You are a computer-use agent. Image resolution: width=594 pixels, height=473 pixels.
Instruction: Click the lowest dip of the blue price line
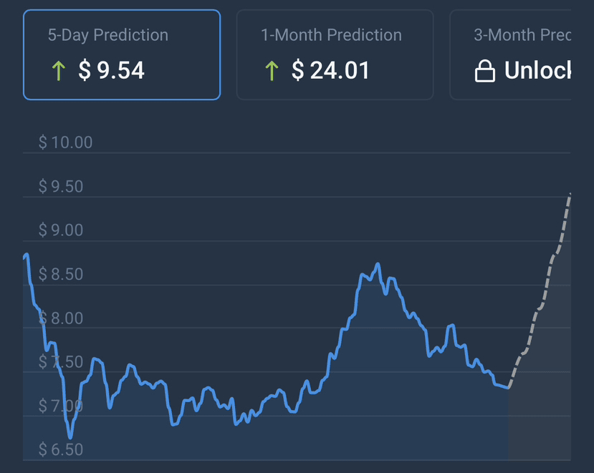click(x=70, y=437)
